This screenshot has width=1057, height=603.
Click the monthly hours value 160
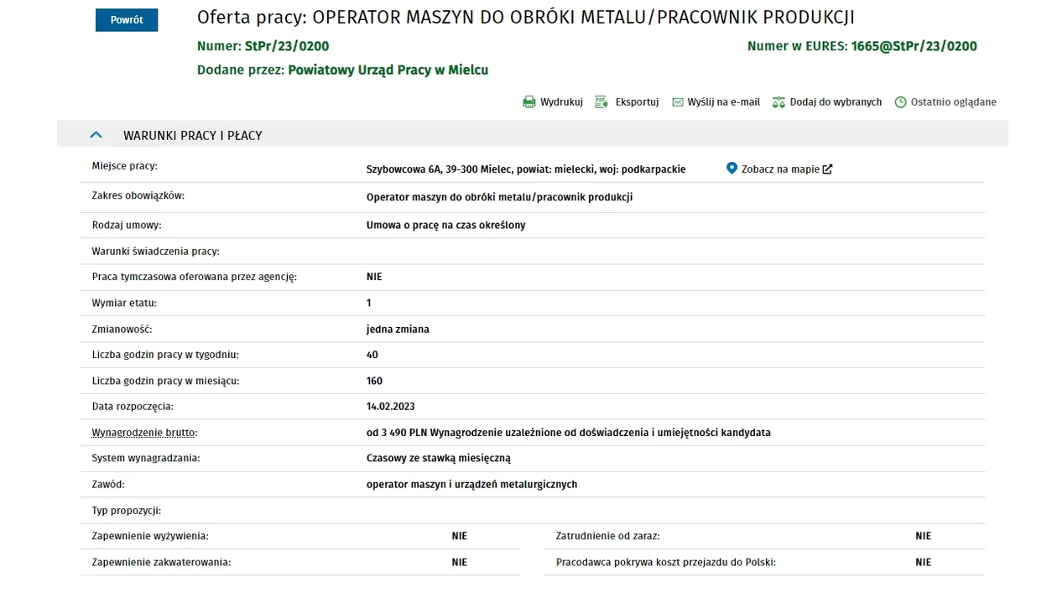click(x=375, y=381)
